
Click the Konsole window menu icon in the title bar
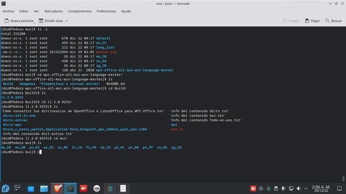tap(4, 4)
